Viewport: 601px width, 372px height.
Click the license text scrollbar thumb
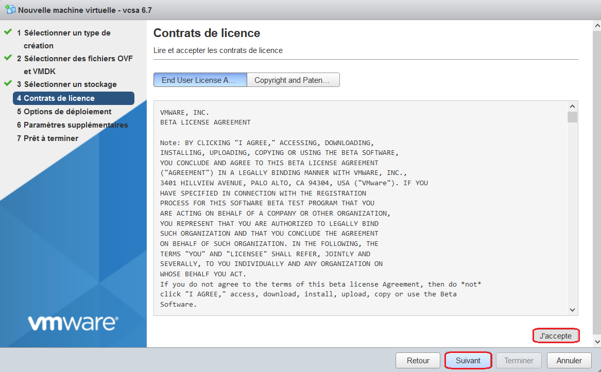(572, 117)
